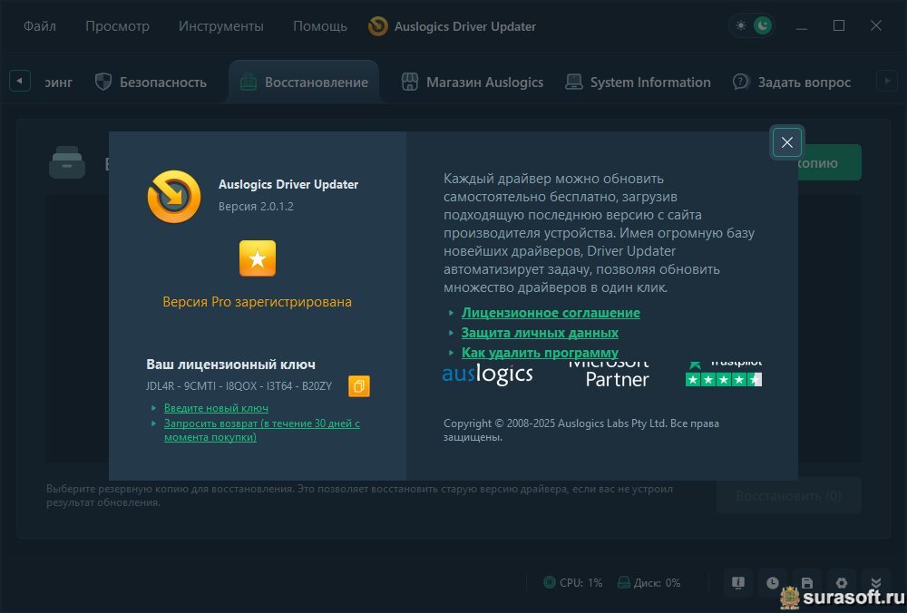This screenshot has height=613, width=907.
Task: Click the CPU: 1% status indicator
Action: (x=572, y=582)
